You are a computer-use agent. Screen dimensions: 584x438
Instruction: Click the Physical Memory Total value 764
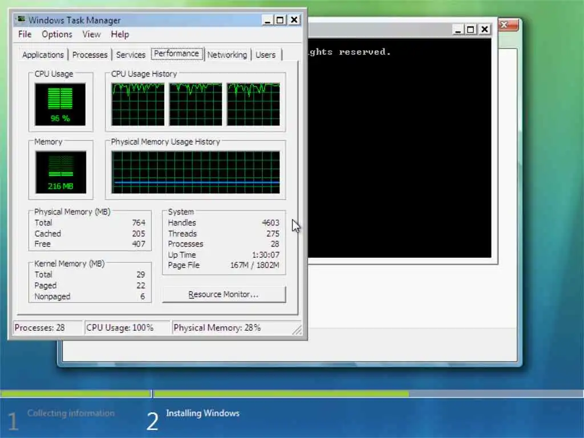coord(139,223)
